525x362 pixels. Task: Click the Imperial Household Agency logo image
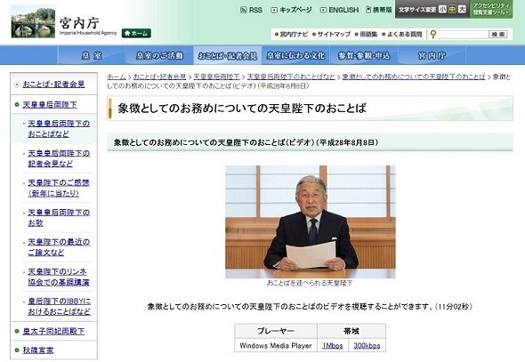tap(33, 21)
